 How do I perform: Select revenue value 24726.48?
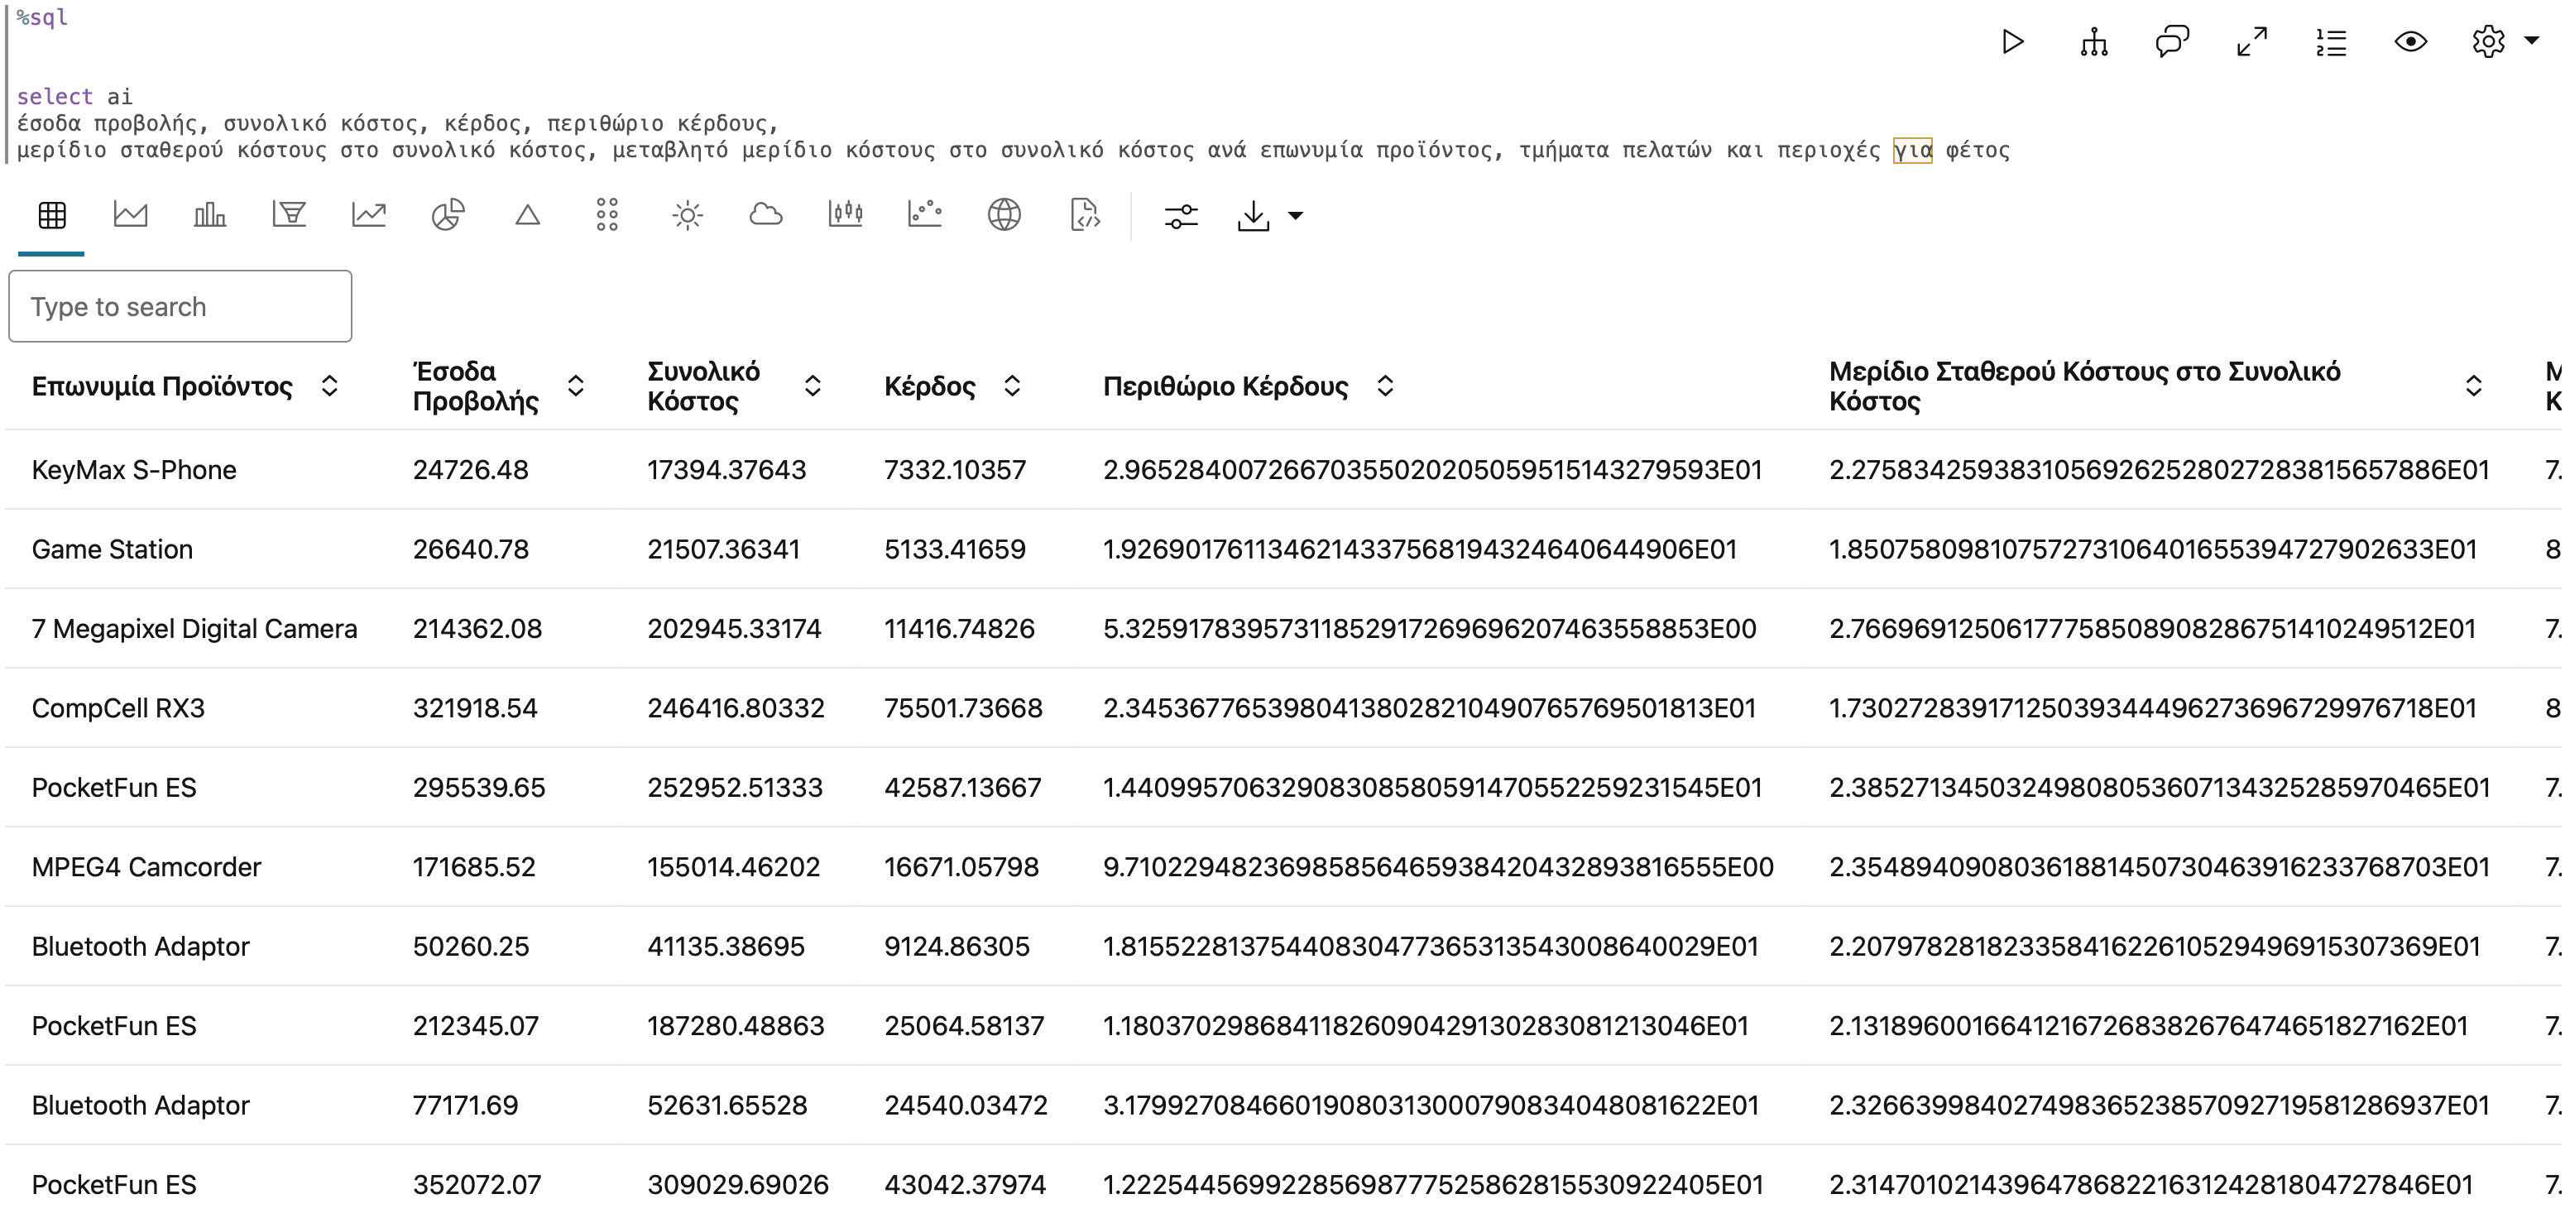pos(471,470)
